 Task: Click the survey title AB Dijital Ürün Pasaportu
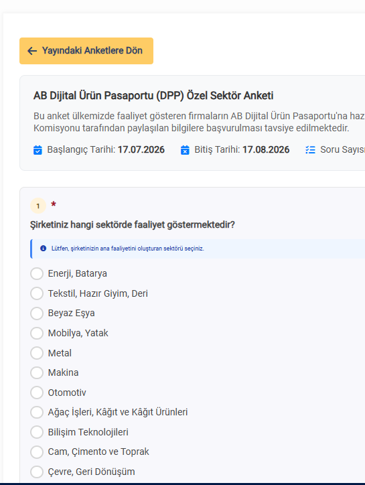pos(153,96)
